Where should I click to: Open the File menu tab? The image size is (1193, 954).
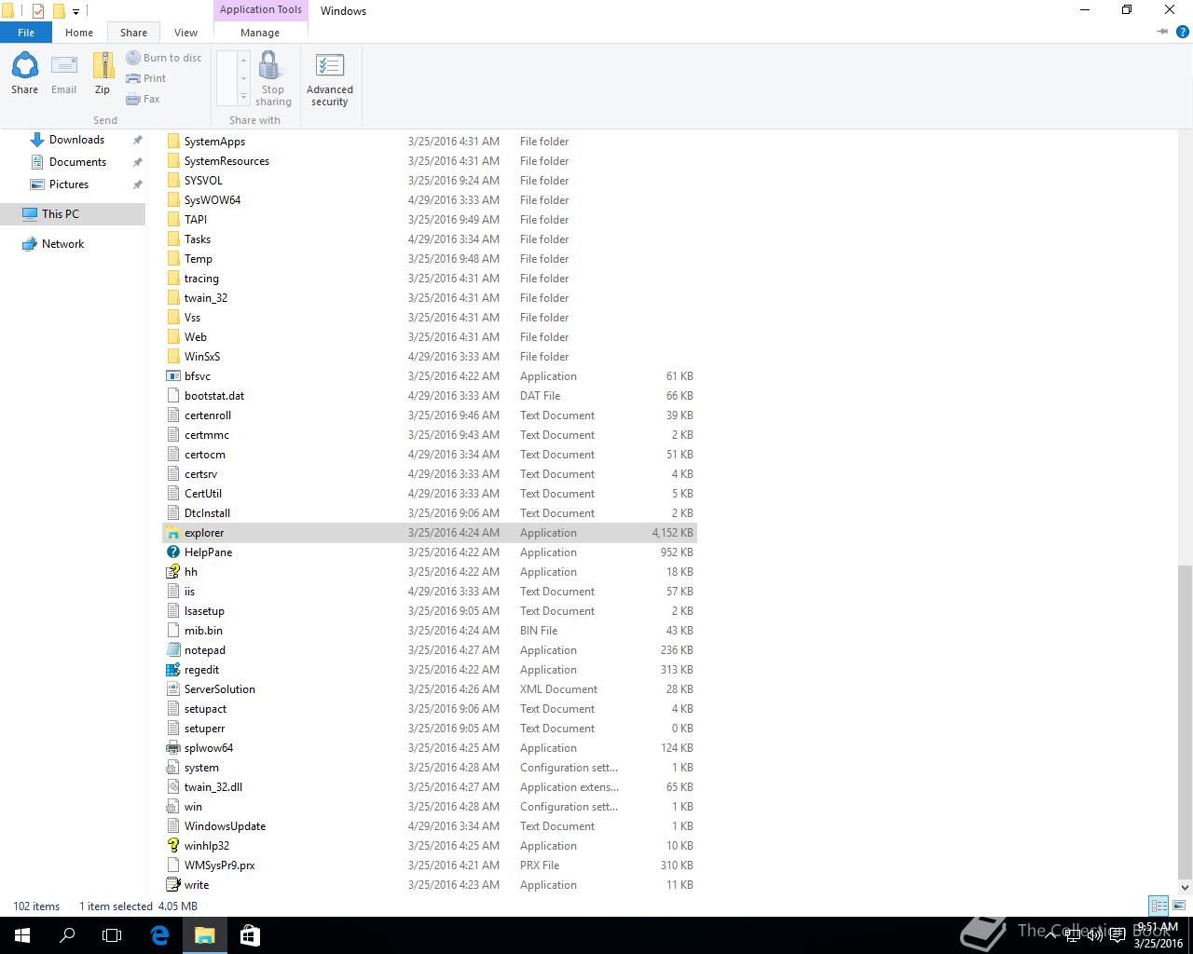point(26,33)
